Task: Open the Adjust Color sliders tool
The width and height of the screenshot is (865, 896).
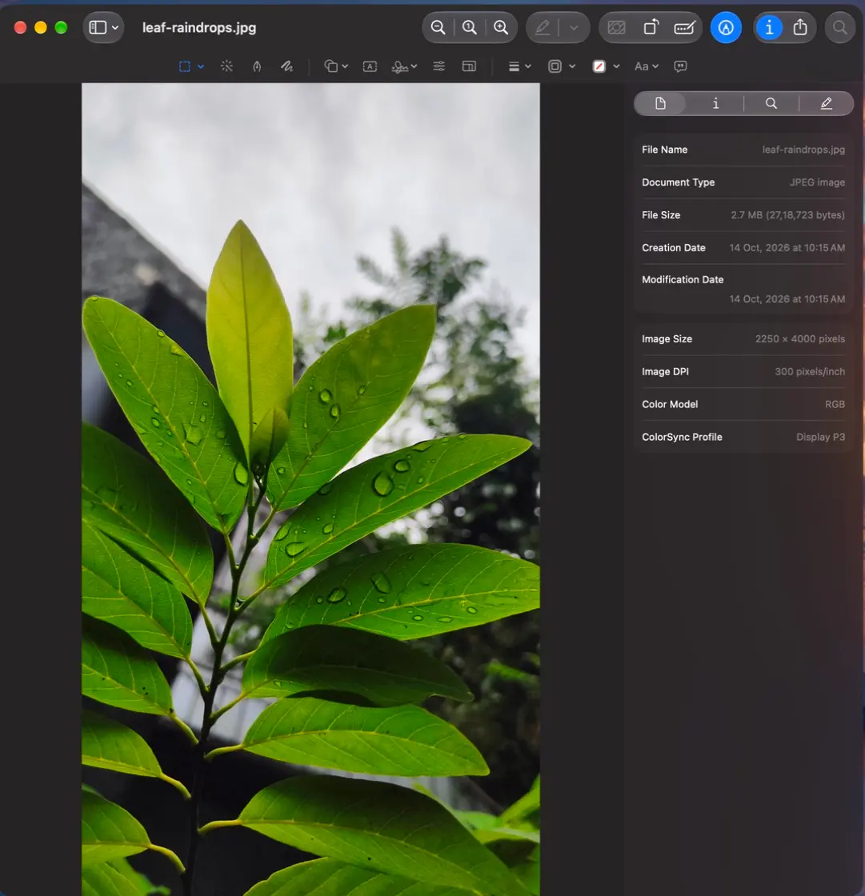Action: point(439,66)
